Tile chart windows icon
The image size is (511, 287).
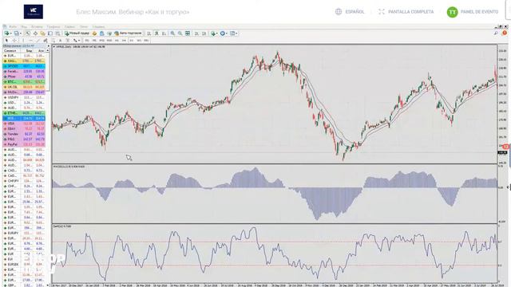coord(188,33)
